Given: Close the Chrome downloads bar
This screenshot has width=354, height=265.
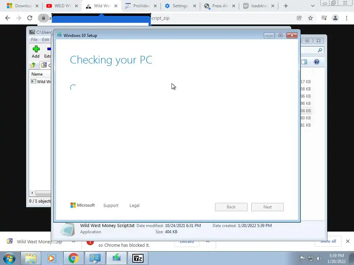Looking at the screenshot, I should pos(348,241).
